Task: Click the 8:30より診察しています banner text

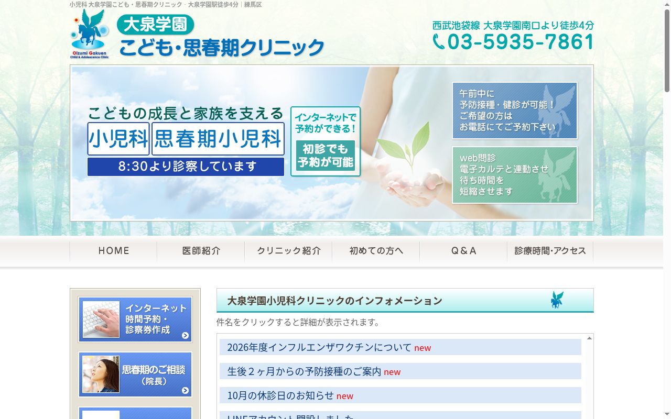Action: [x=186, y=167]
